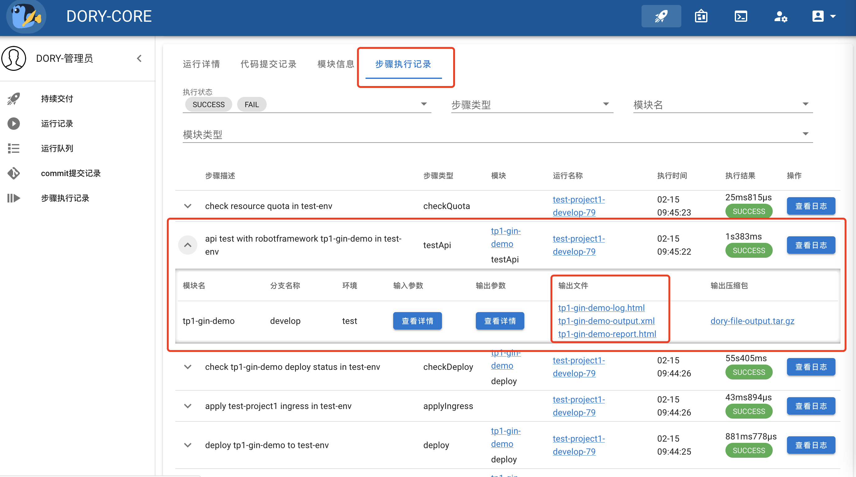Image resolution: width=856 pixels, height=477 pixels.
Task: Download the dory-file-output.tar.gz archive
Action: pyautogui.click(x=752, y=321)
